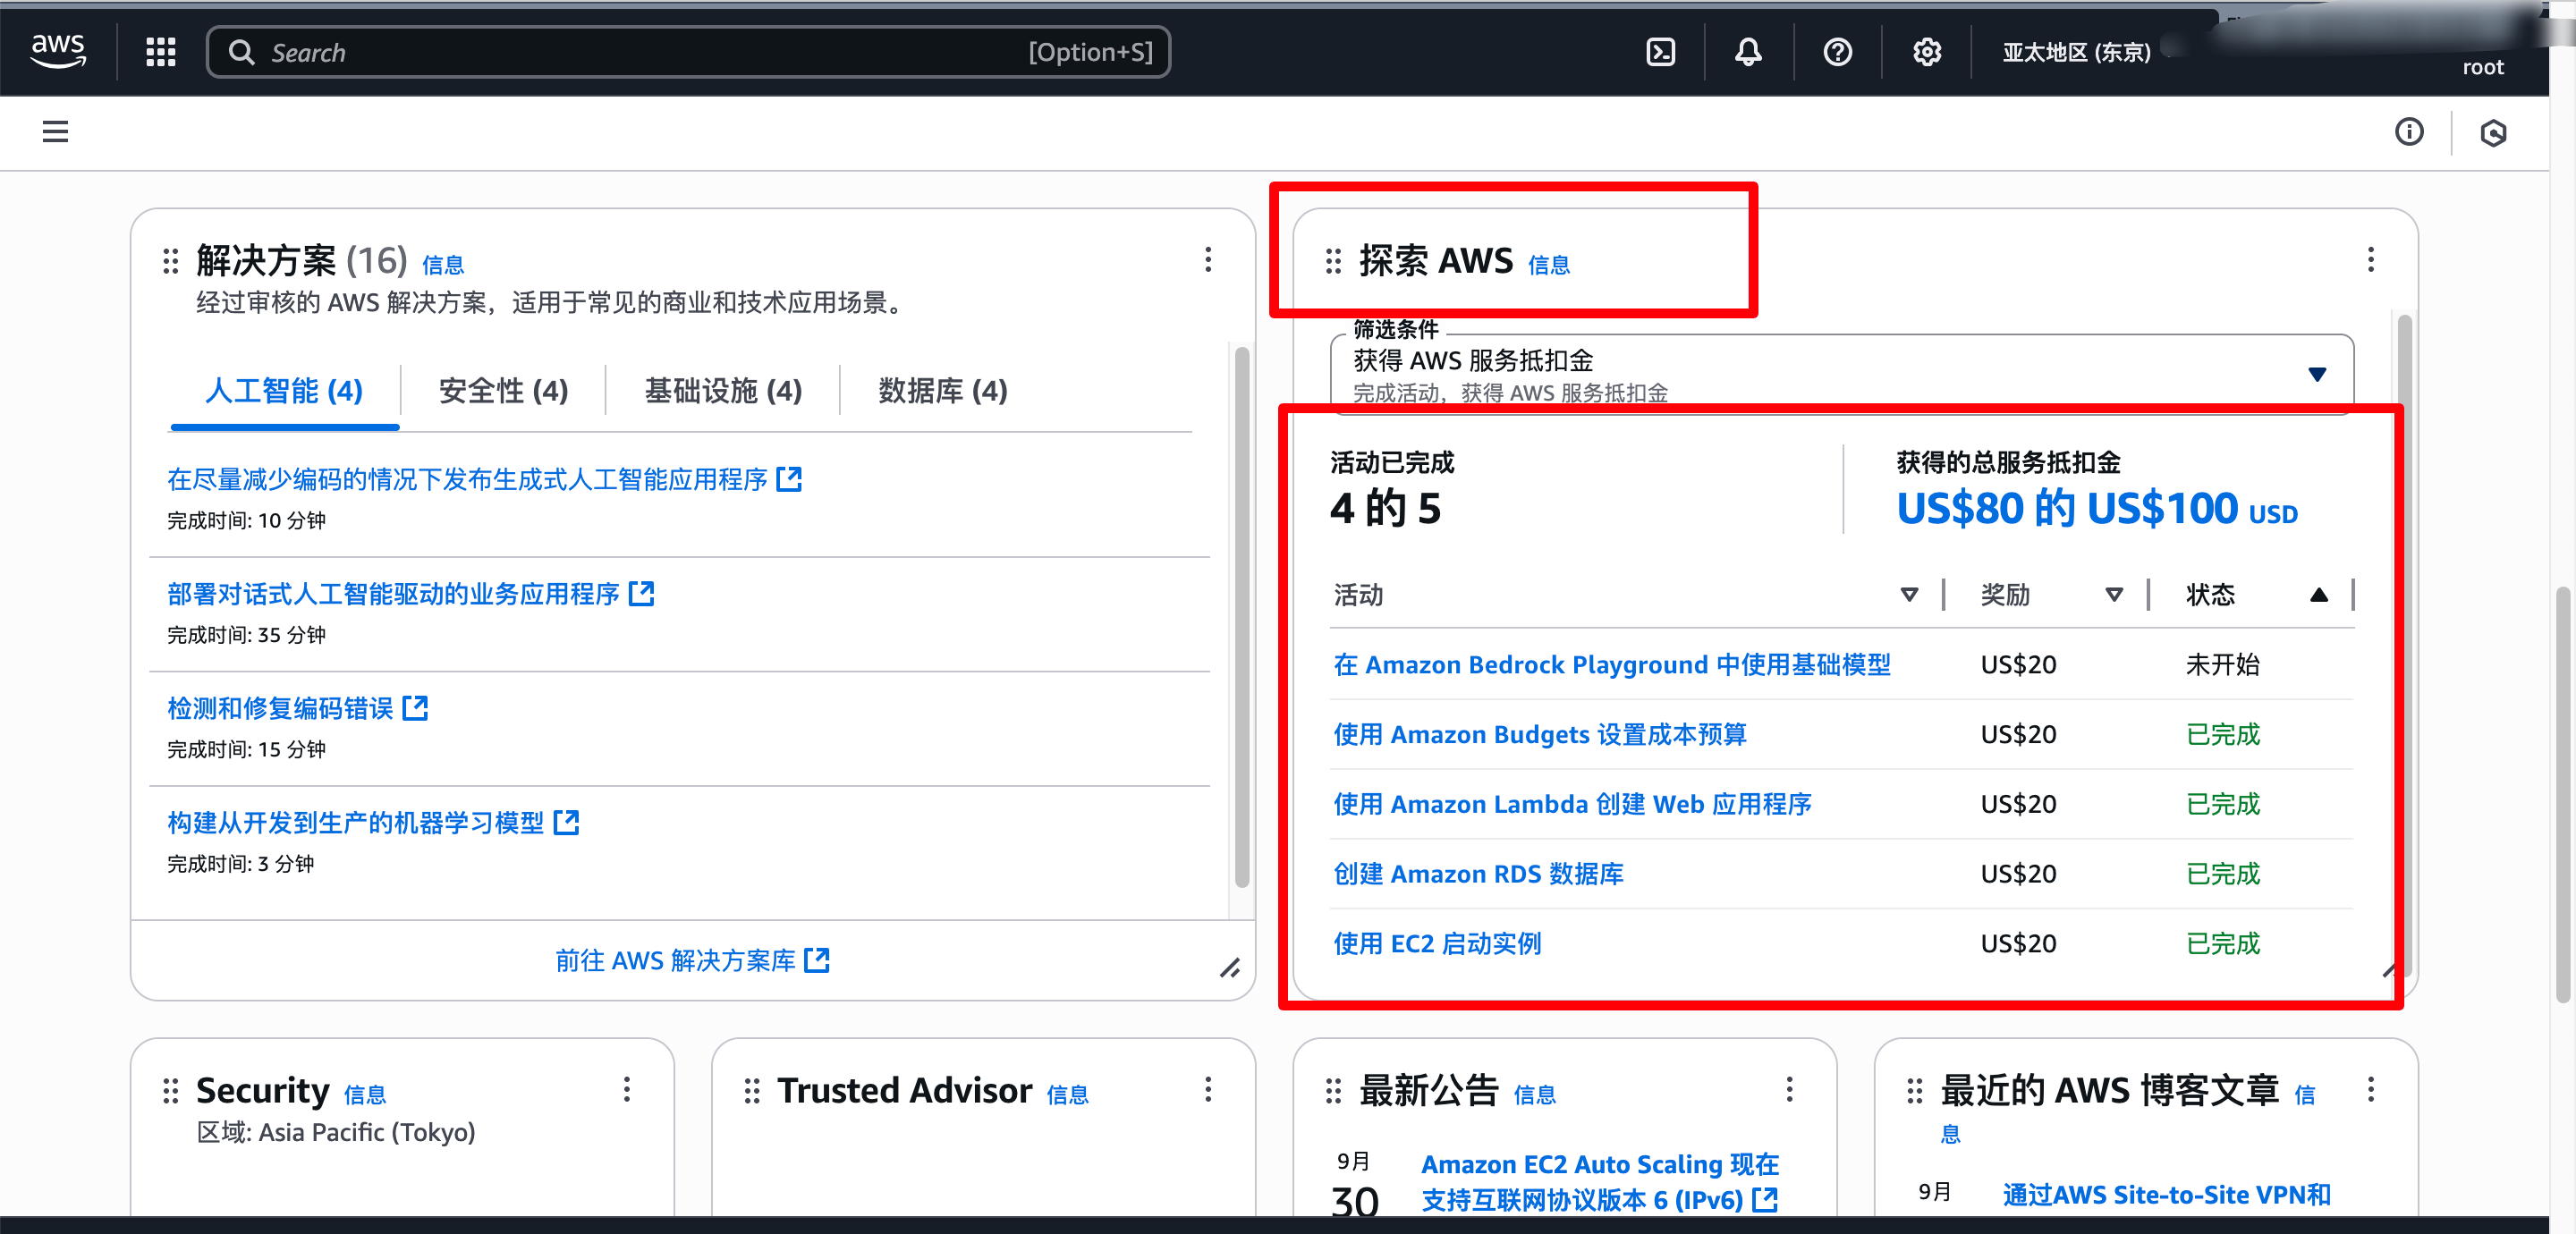Image resolution: width=2576 pixels, height=1234 pixels.
Task: Click the AWS logo home icon
Action: pyautogui.click(x=58, y=50)
